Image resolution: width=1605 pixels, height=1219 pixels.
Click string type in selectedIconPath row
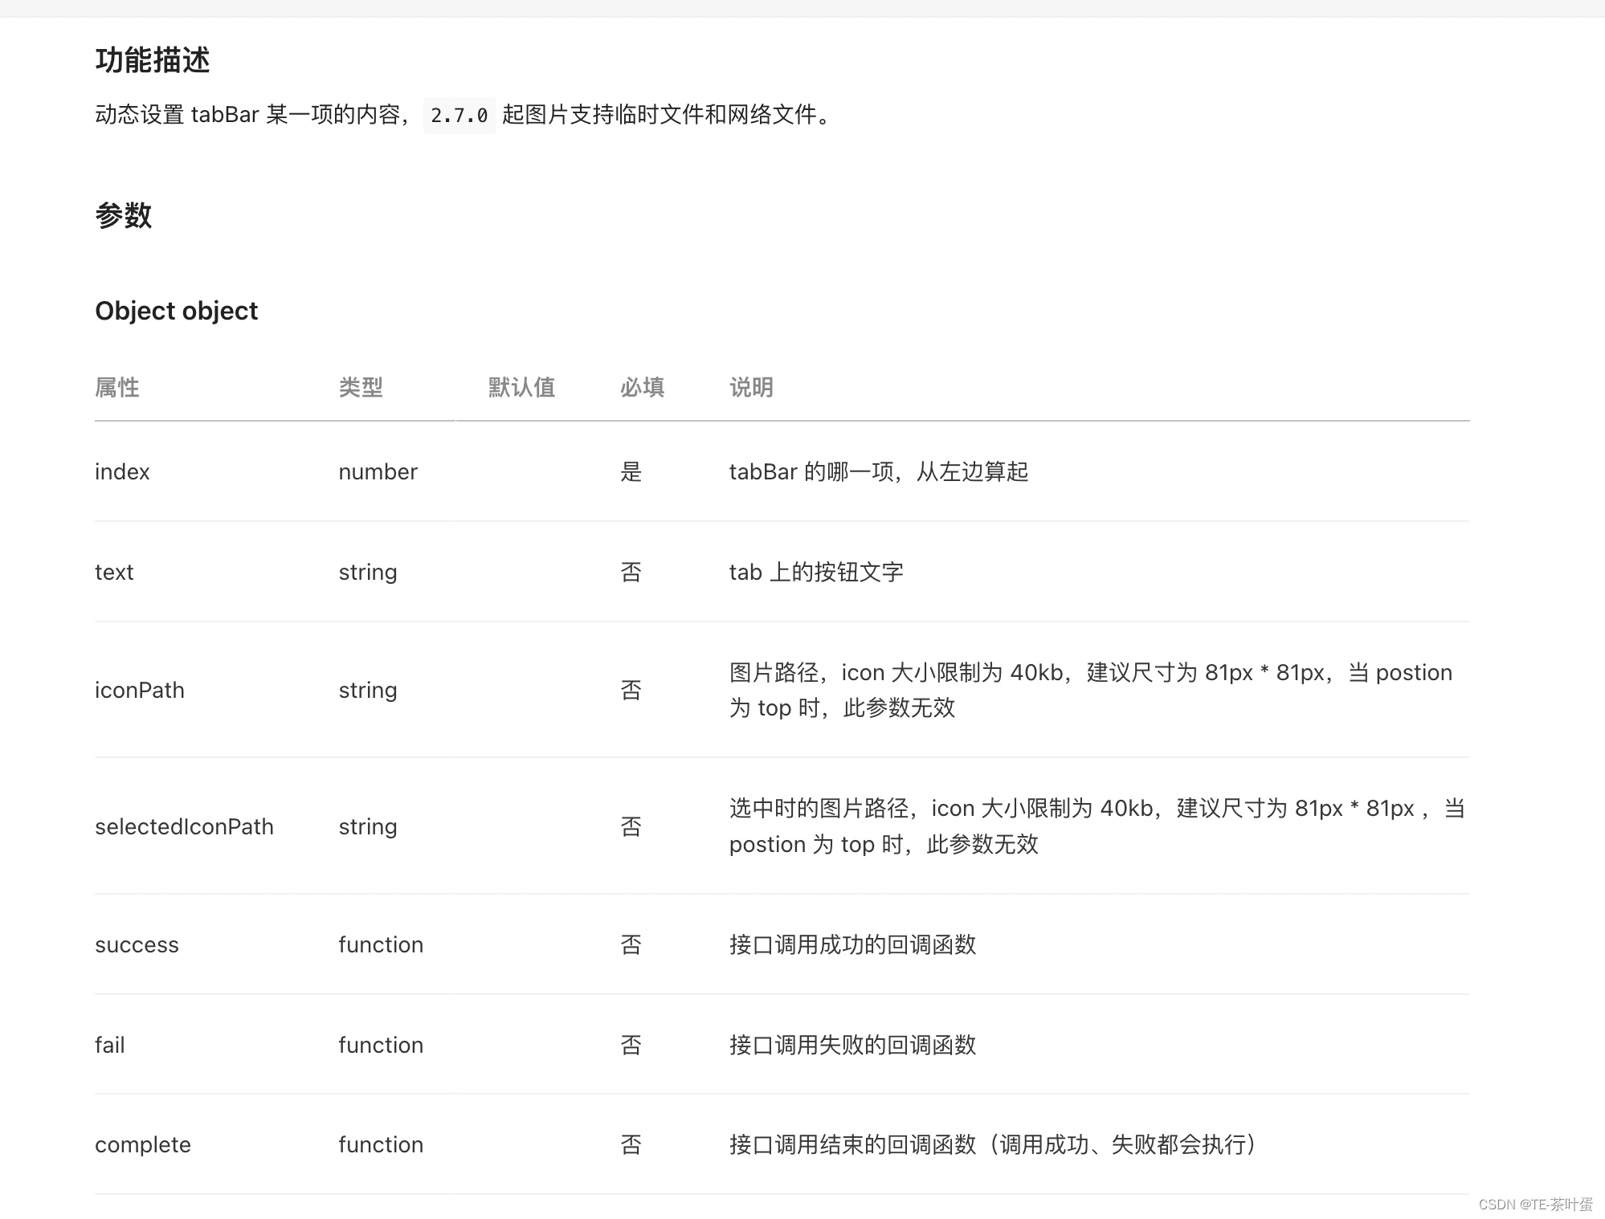pyautogui.click(x=368, y=826)
